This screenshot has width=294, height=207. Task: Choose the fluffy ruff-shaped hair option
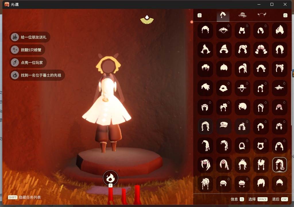(x=224, y=88)
